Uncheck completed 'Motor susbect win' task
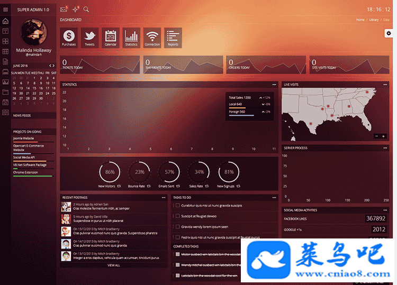This screenshot has width=397, height=285. point(178,254)
